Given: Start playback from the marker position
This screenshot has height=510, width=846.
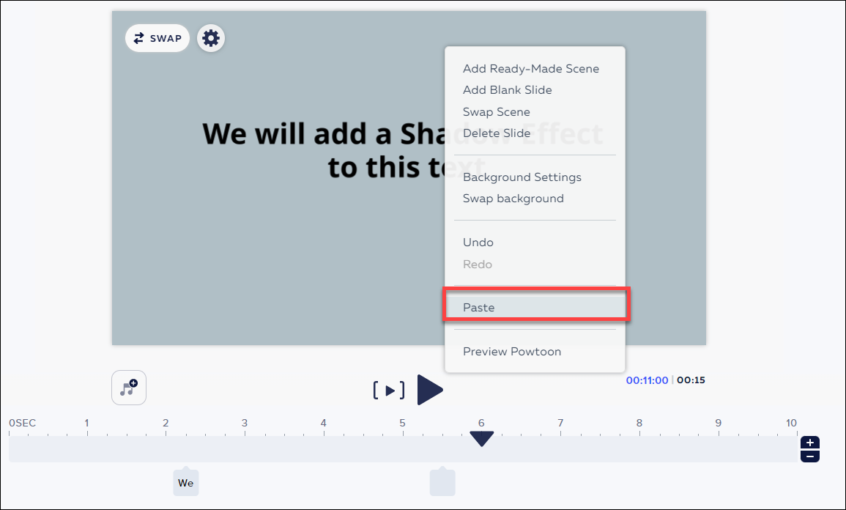Looking at the screenshot, I should pos(389,390).
